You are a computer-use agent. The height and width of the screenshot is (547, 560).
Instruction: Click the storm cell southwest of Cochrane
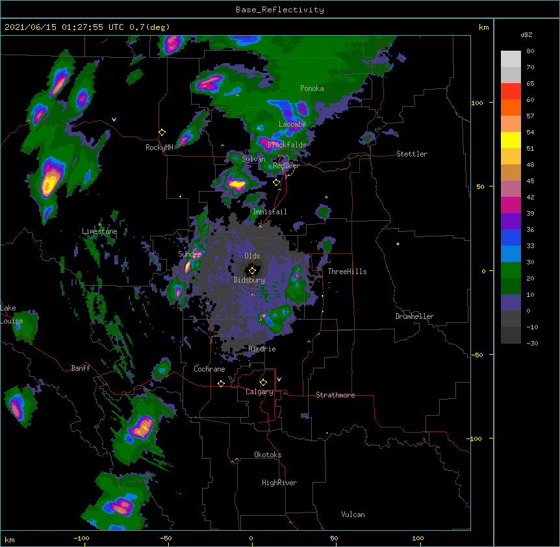tap(142, 427)
